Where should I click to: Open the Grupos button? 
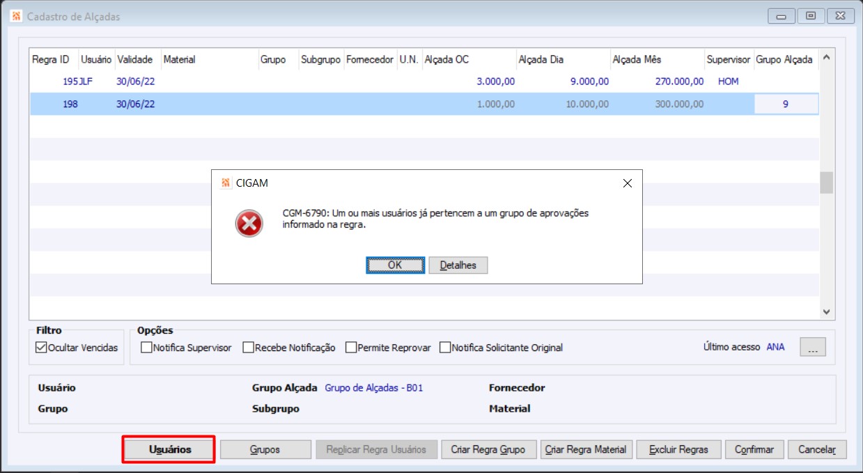pos(265,449)
